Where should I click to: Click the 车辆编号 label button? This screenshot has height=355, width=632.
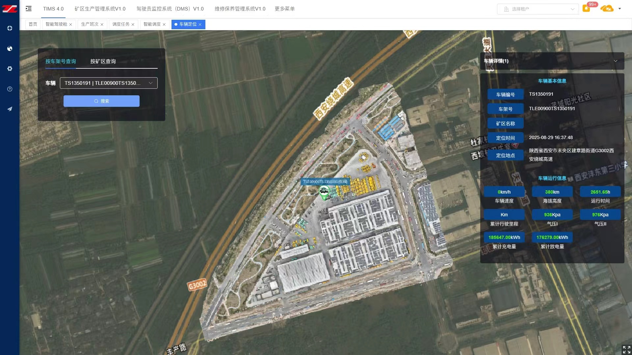point(505,95)
